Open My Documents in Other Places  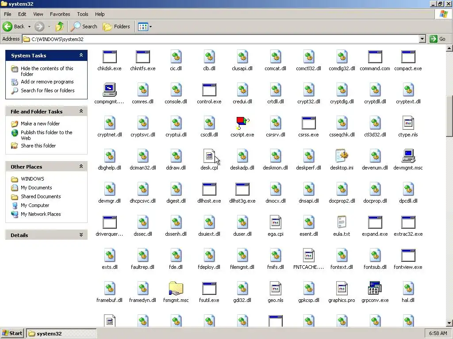(36, 188)
